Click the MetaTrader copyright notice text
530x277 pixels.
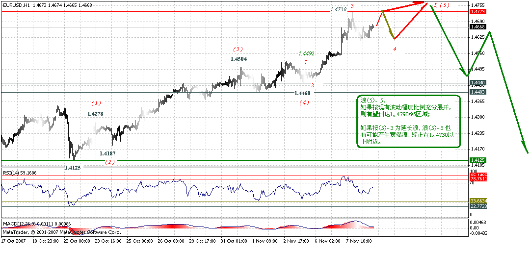[62, 232]
